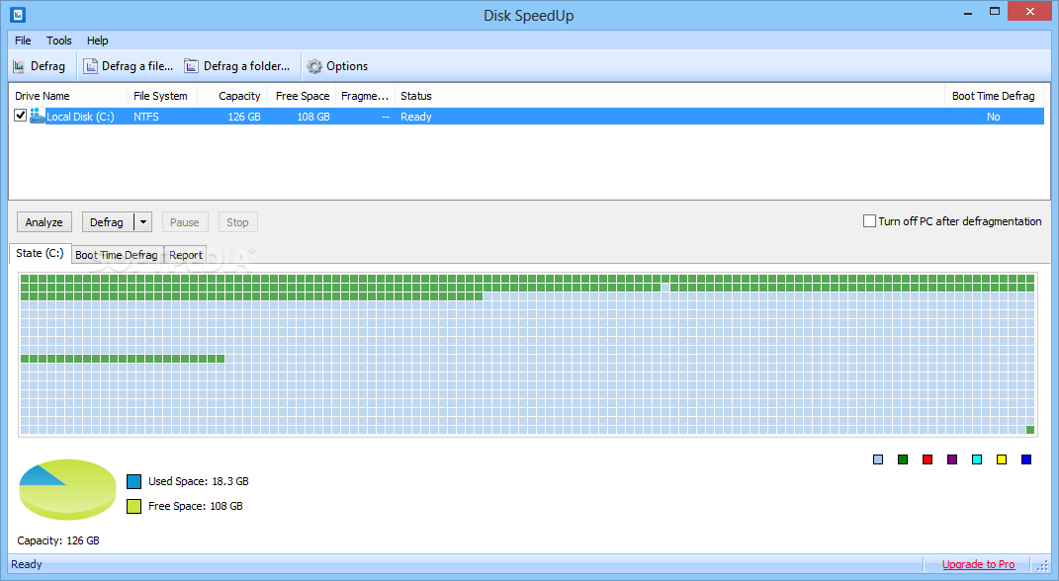This screenshot has height=581, width=1059.
Task: Click the Free Space green legend box
Action: click(x=133, y=506)
